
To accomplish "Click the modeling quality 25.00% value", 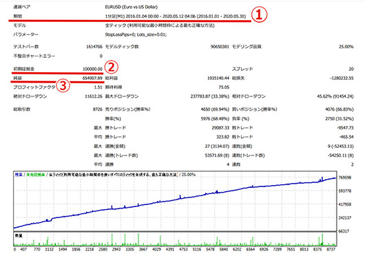I will [346, 47].
